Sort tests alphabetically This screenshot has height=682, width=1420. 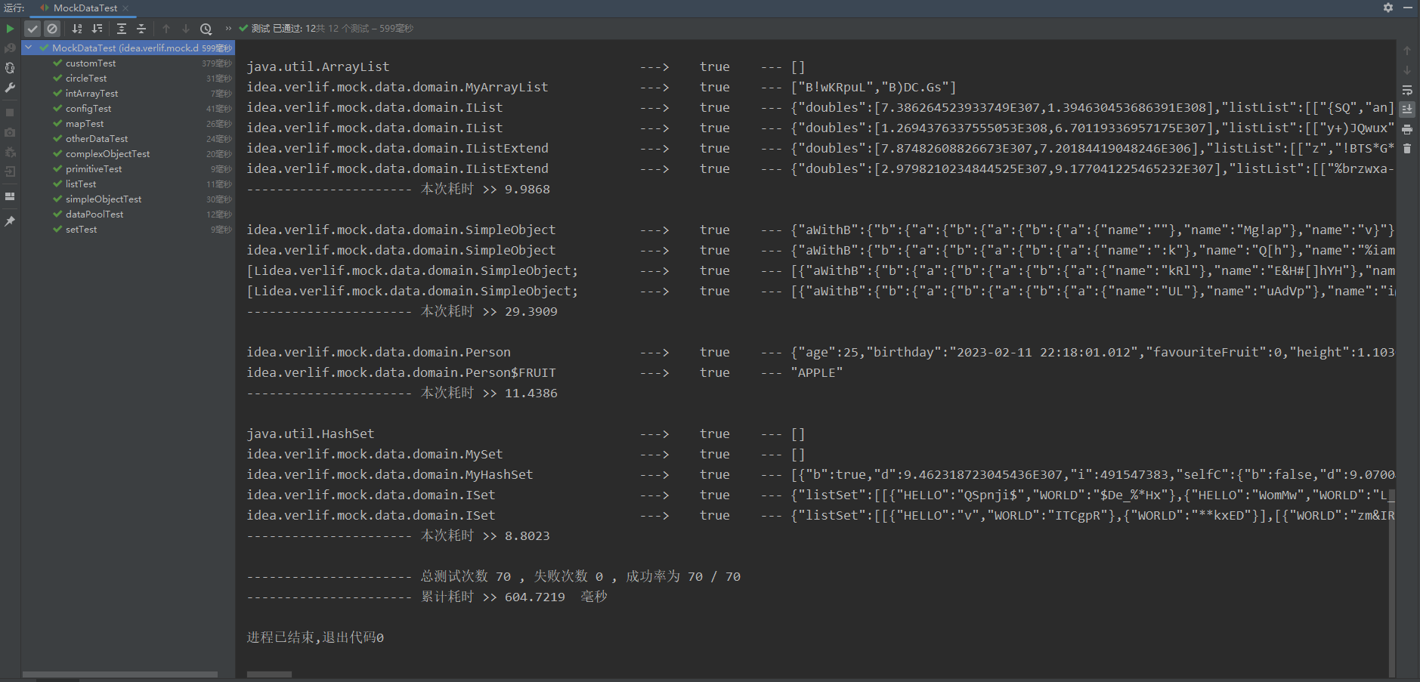pyautogui.click(x=77, y=29)
